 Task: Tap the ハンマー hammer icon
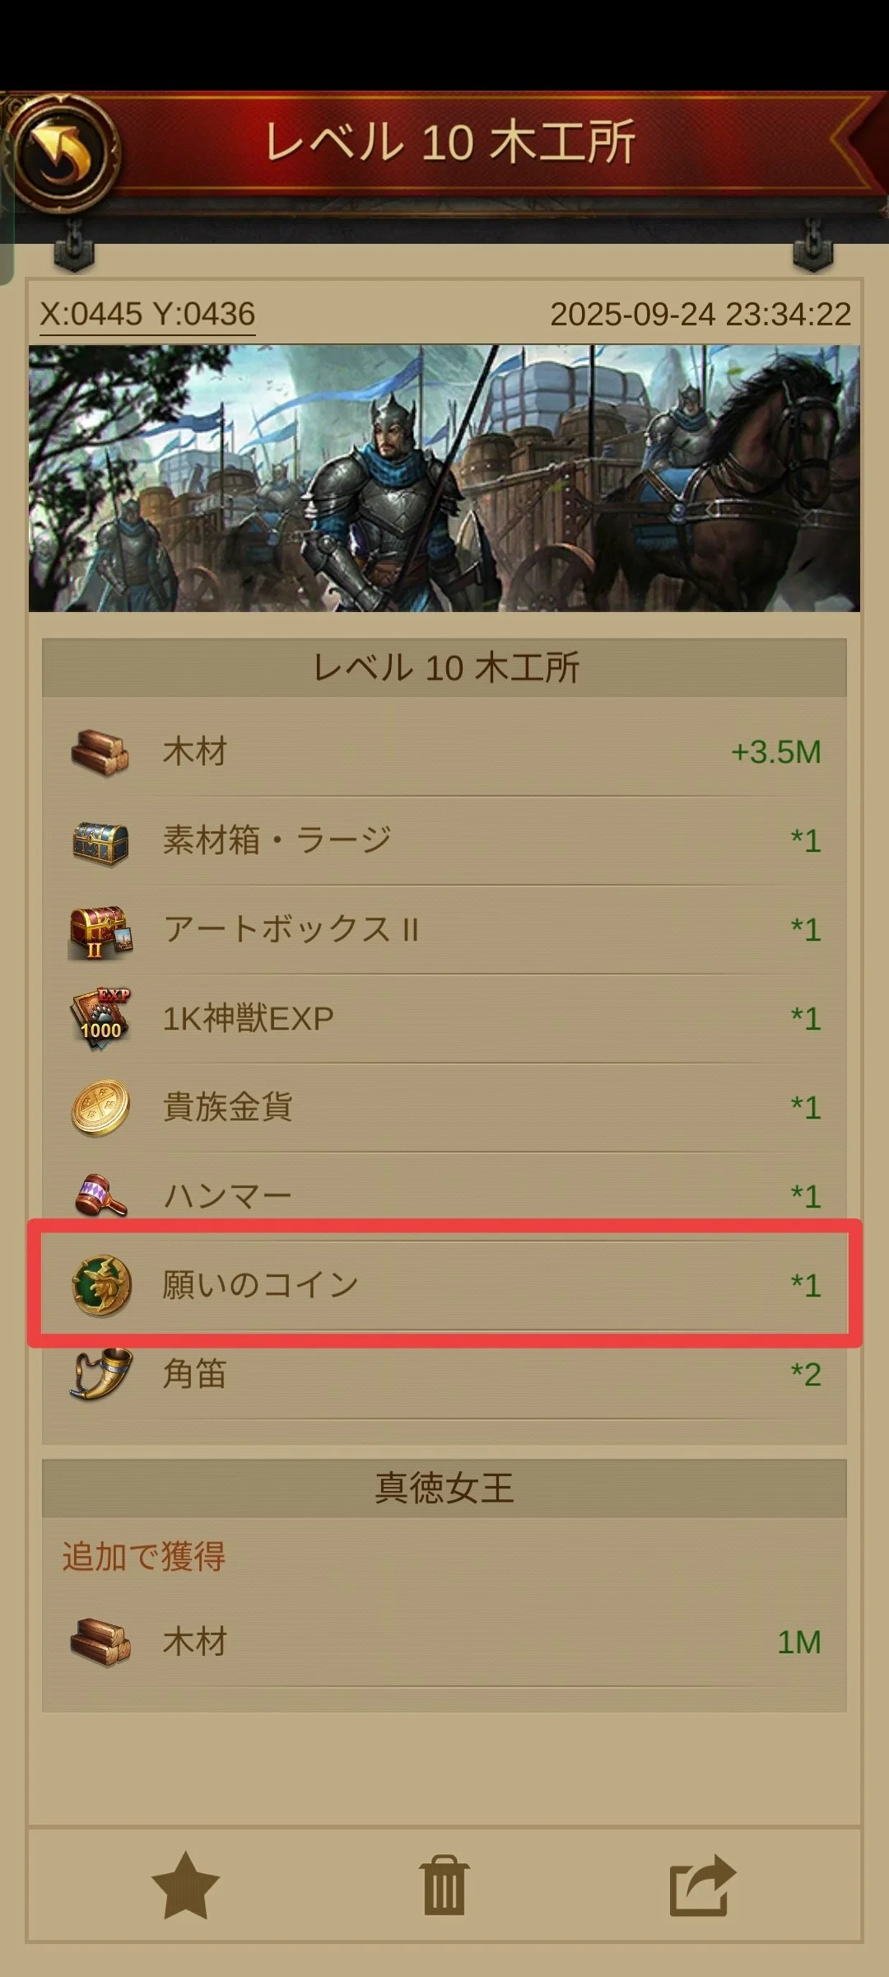point(100,1196)
